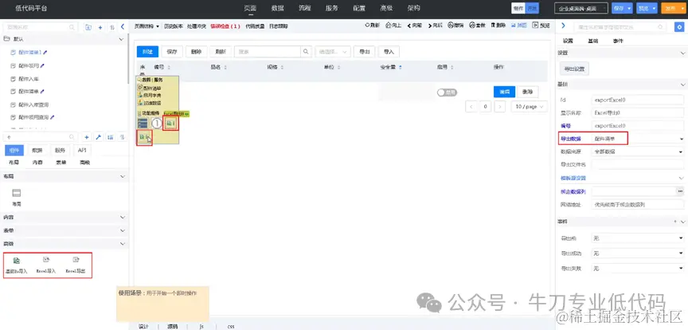Click the magnifier icon beside the canvas search box
688x330 pixels.
(x=306, y=51)
